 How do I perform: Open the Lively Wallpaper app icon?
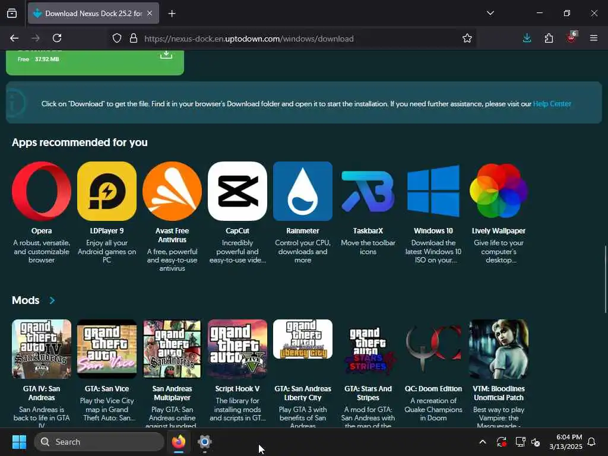point(499,191)
